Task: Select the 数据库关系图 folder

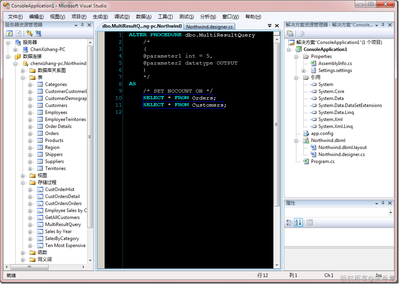Action: 51,70
